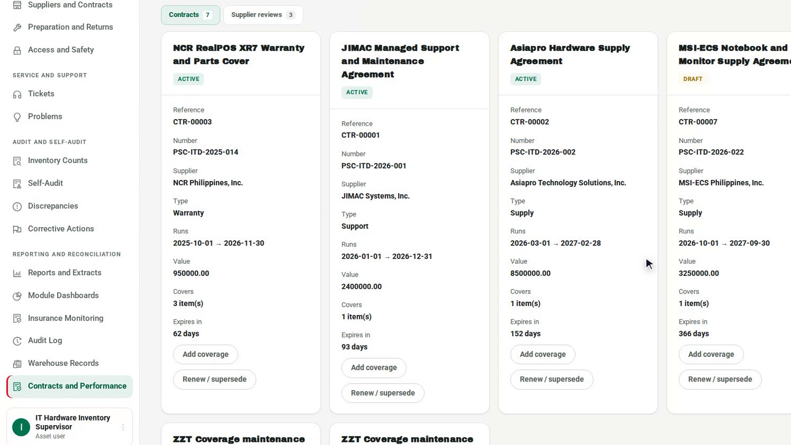Renew or supersede JIMAC Managed Support agreement
The image size is (791, 445).
coord(383,393)
